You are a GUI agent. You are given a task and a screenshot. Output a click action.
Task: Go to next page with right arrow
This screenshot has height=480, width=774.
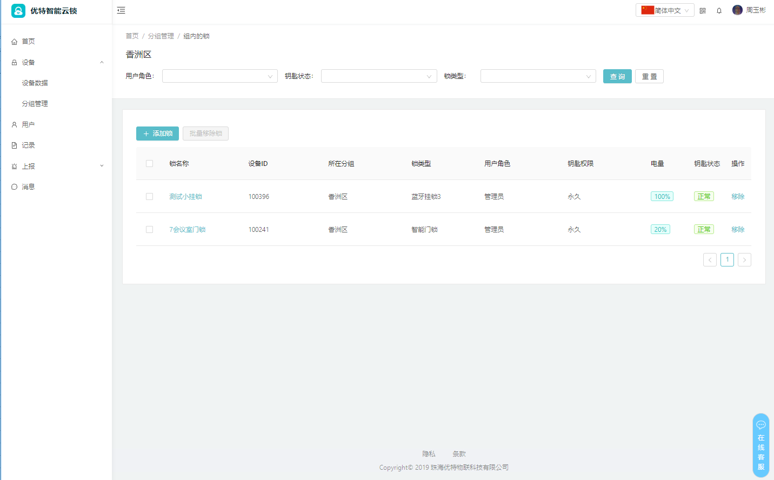click(744, 260)
